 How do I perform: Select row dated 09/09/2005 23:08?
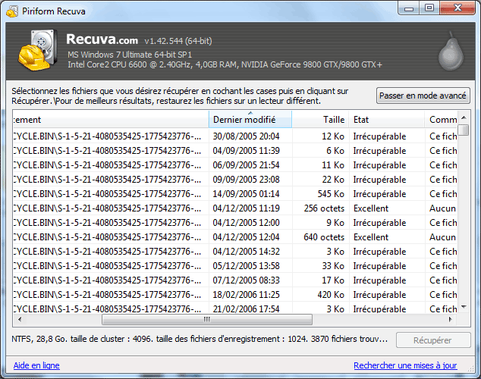pos(235,180)
